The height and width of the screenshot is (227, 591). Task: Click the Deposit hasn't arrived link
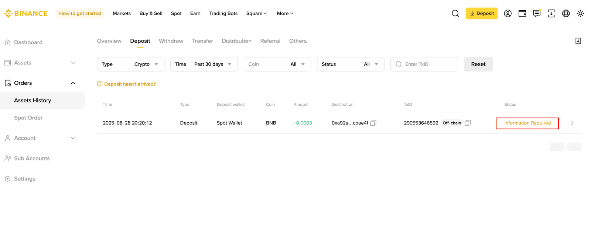click(130, 84)
